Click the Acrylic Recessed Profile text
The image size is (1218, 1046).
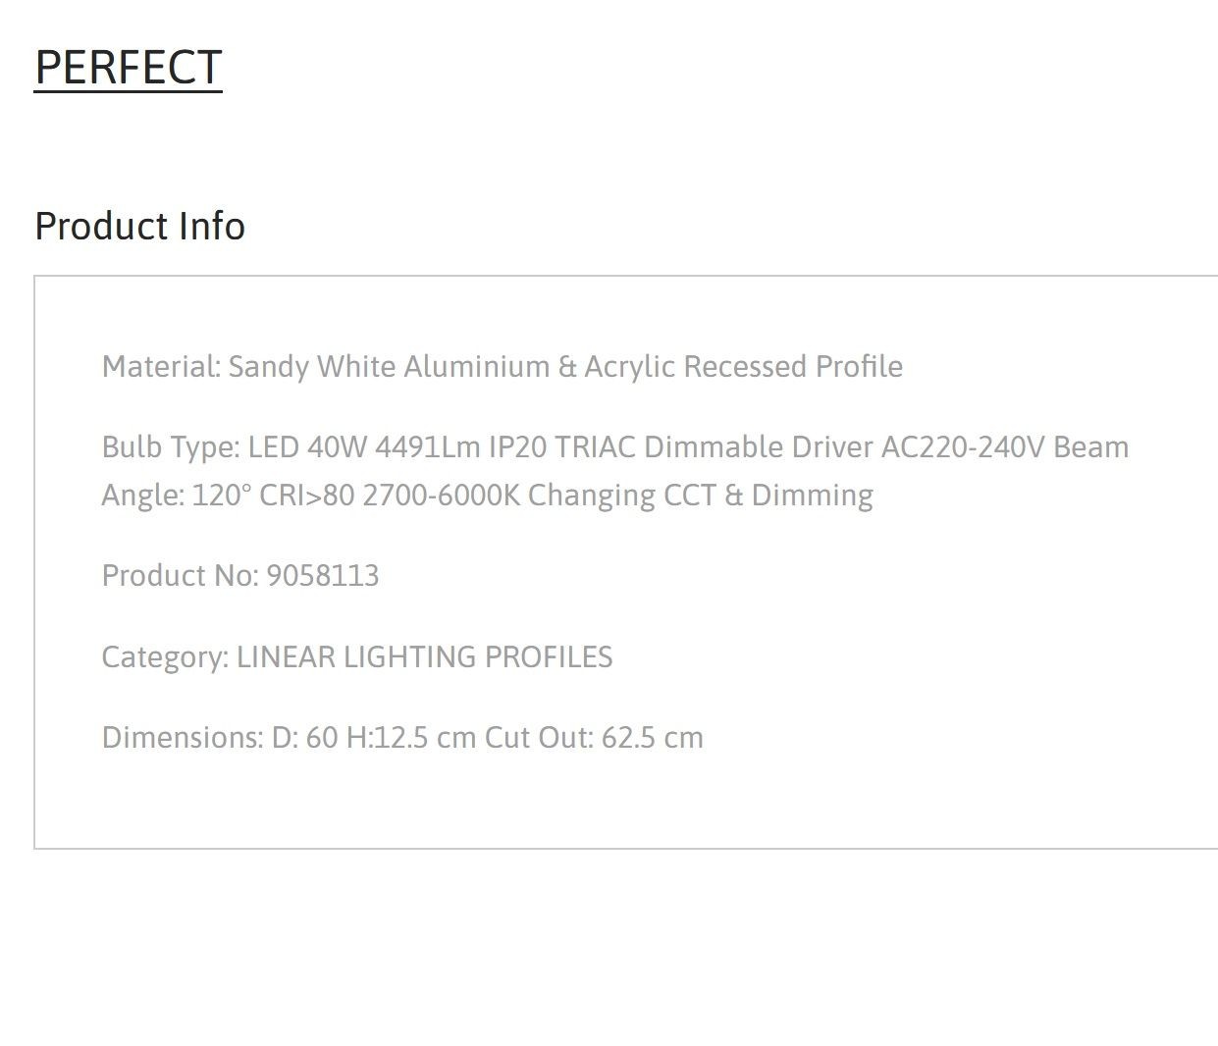[743, 366]
